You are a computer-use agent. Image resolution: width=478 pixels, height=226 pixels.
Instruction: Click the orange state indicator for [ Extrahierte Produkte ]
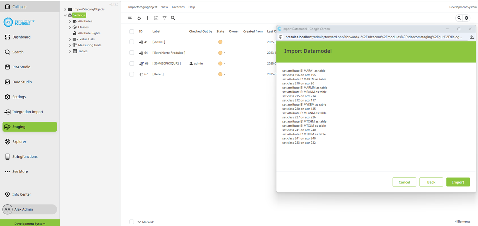[x=221, y=53]
